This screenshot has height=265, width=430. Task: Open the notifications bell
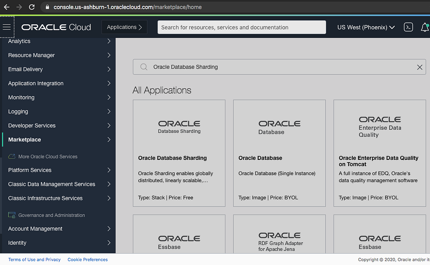click(425, 28)
